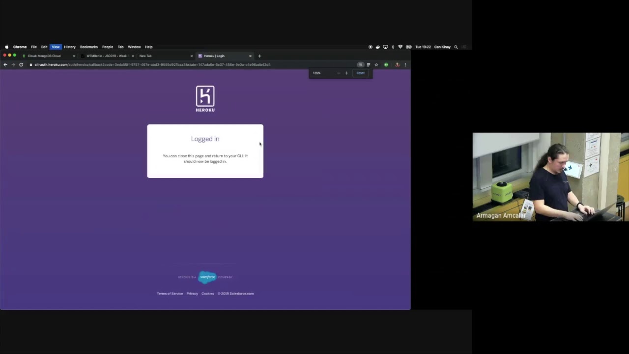Open the File menu

[x=34, y=47]
